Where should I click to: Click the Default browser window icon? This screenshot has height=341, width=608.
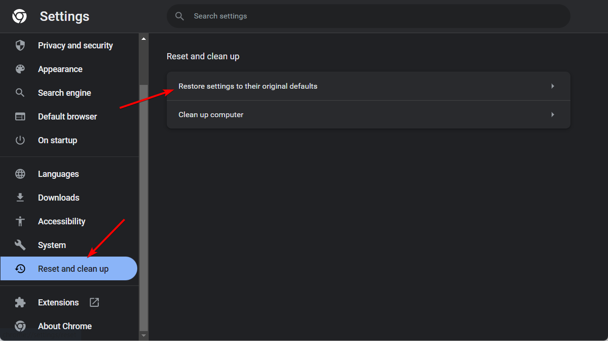coord(20,117)
